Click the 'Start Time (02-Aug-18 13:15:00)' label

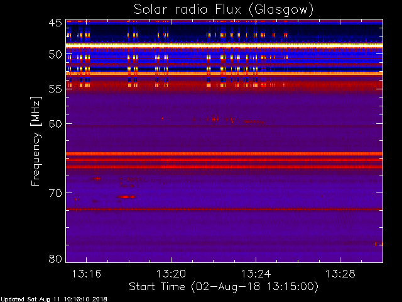224,286
